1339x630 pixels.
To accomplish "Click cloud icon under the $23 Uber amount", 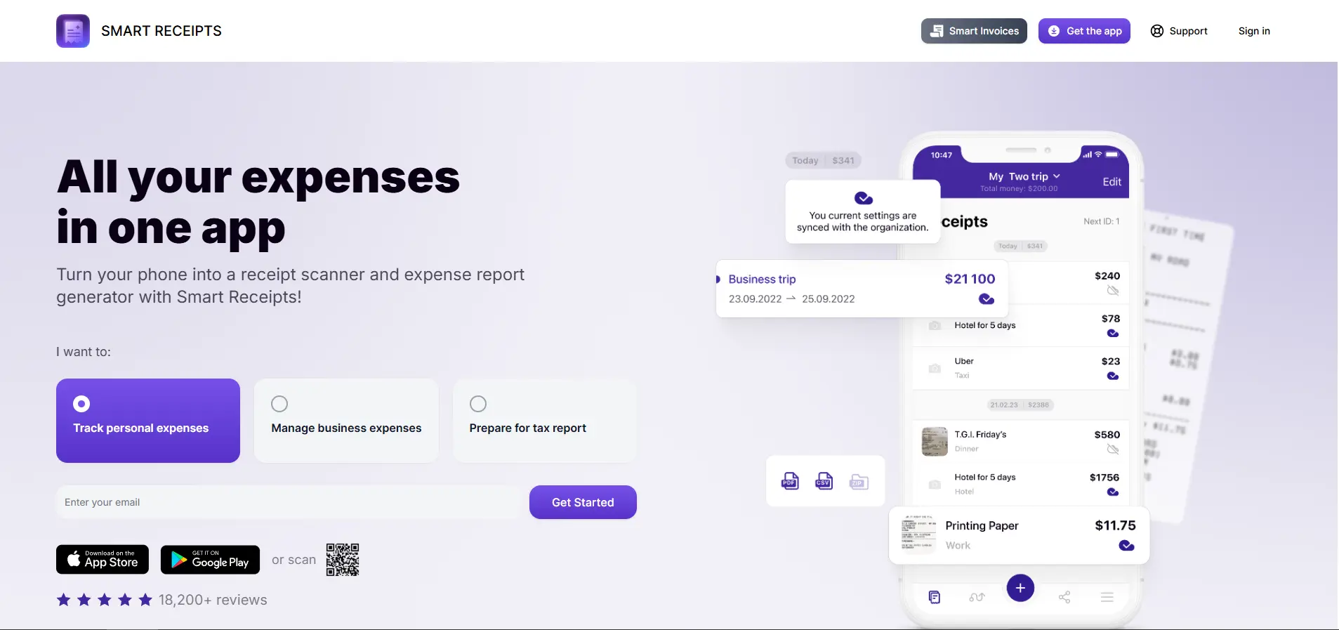I will pos(1113,376).
